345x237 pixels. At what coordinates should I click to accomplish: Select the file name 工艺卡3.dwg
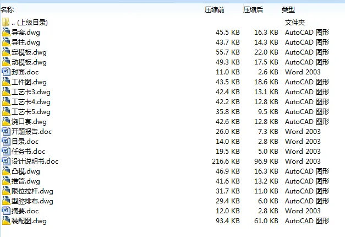click(x=31, y=92)
